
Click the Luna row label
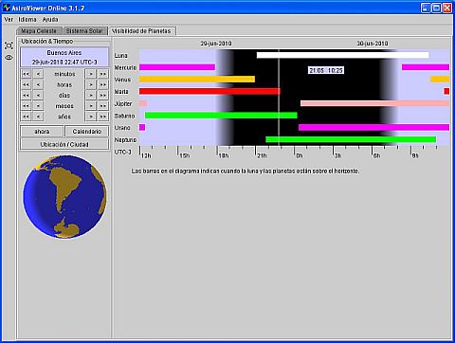121,56
